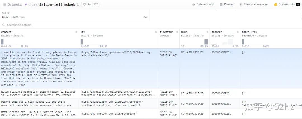Sort by timestamp column arrows icon
This screenshot has width=302, height=119.
click(177, 32)
